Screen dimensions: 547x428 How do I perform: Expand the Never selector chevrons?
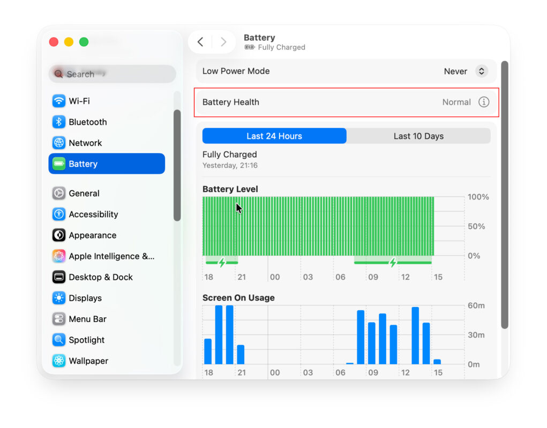coord(482,71)
